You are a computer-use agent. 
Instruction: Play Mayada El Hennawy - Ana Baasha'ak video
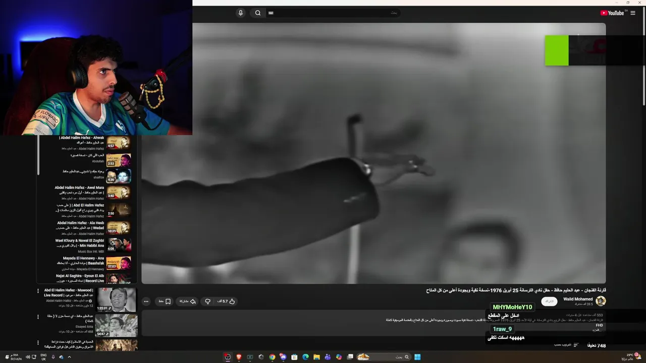(x=119, y=263)
